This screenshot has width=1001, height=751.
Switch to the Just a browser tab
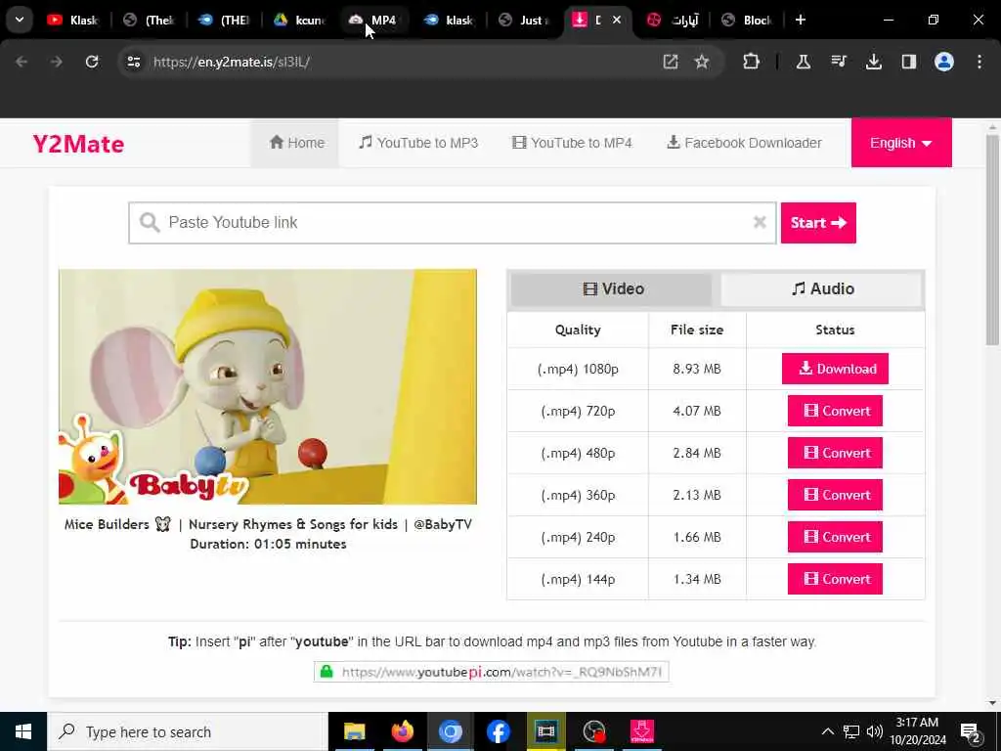point(524,20)
